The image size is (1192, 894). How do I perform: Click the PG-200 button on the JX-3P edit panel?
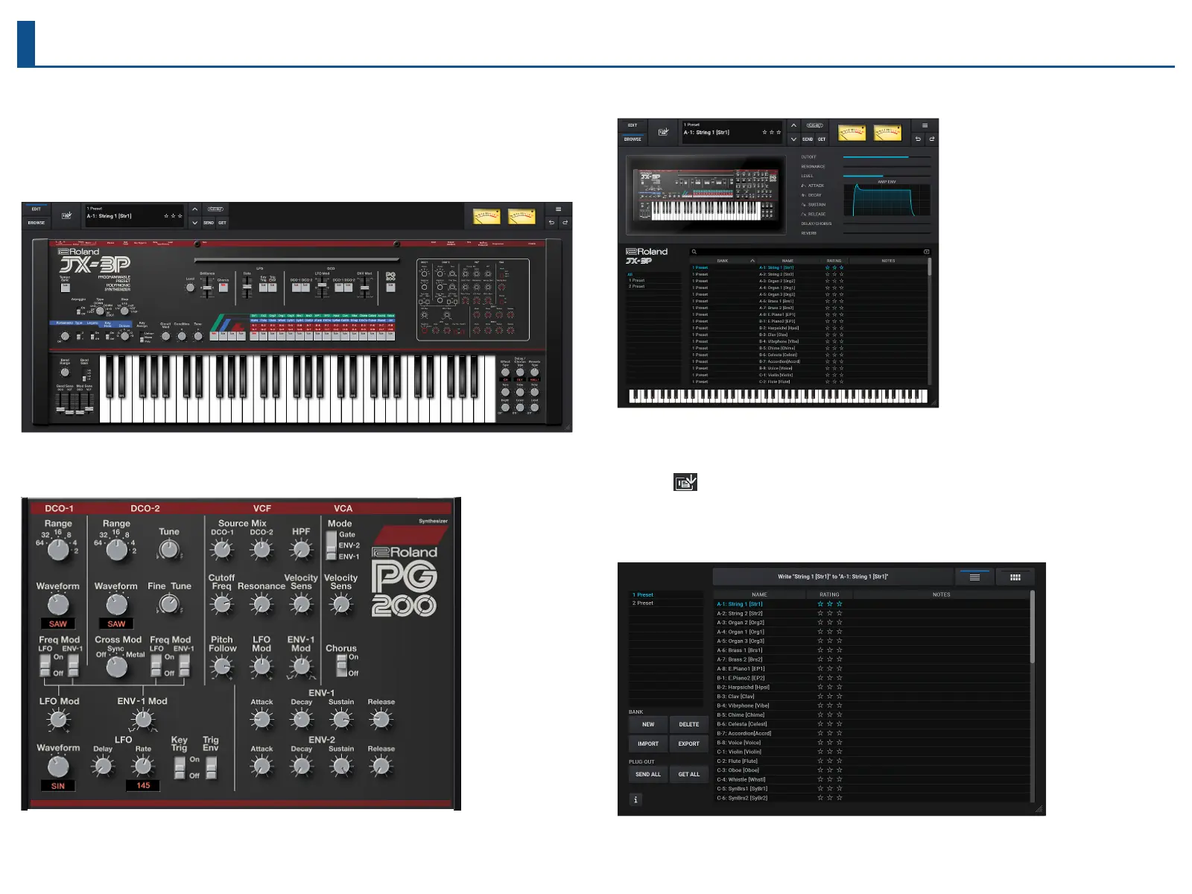(x=390, y=287)
